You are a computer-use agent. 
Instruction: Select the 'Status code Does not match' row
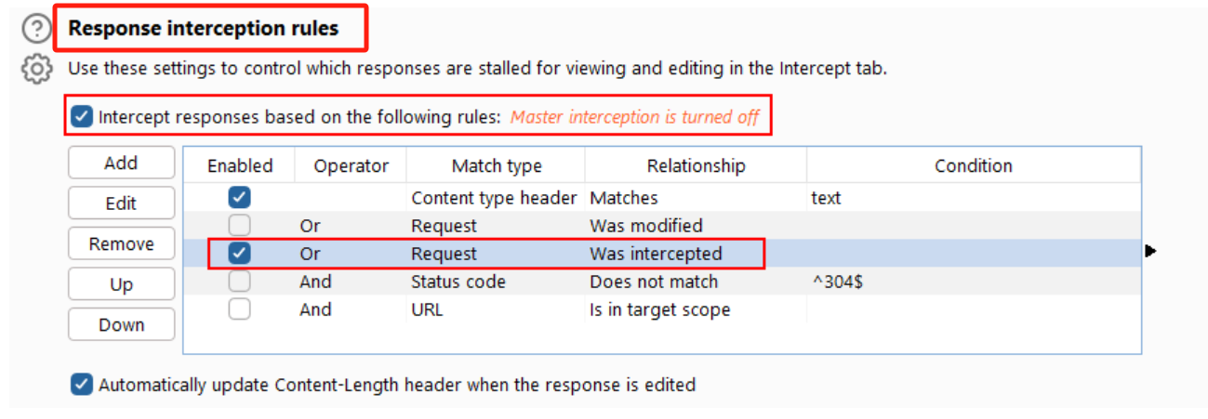pos(653,282)
